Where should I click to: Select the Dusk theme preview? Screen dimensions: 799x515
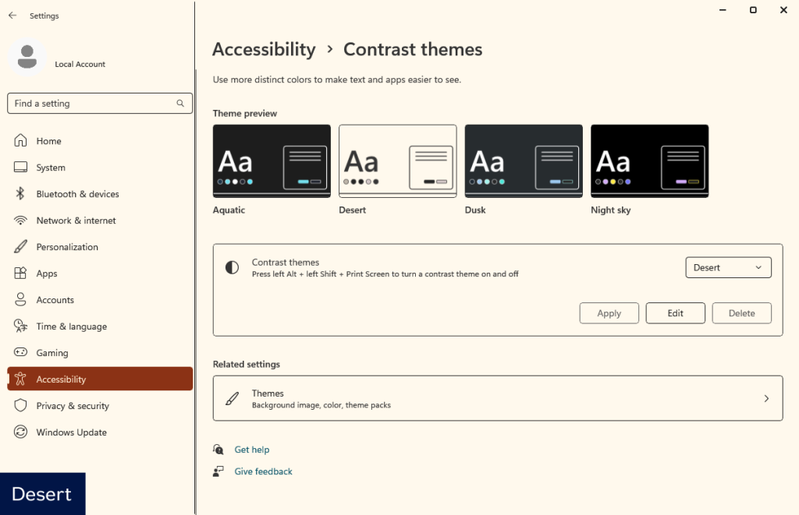click(523, 160)
